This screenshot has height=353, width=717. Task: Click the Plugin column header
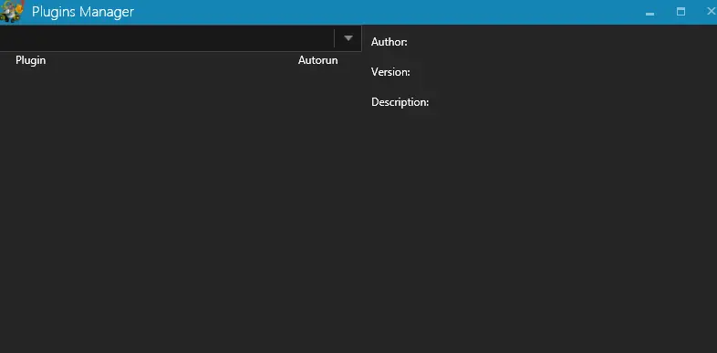click(31, 60)
